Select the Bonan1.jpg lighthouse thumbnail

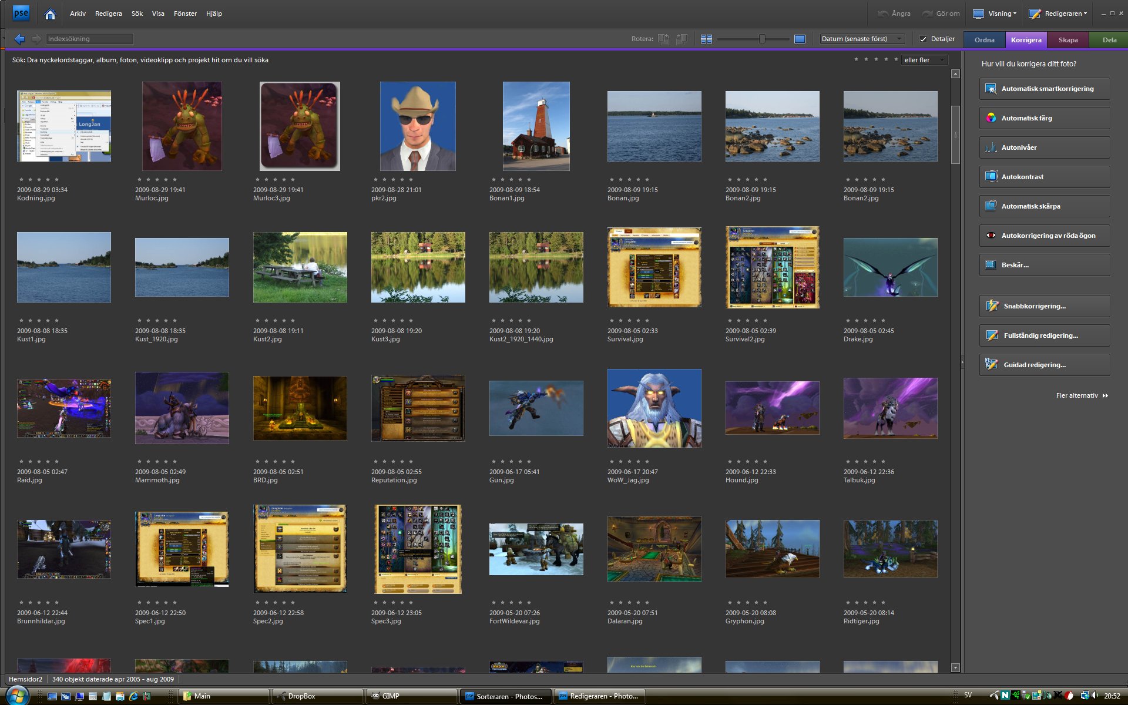[x=536, y=126]
